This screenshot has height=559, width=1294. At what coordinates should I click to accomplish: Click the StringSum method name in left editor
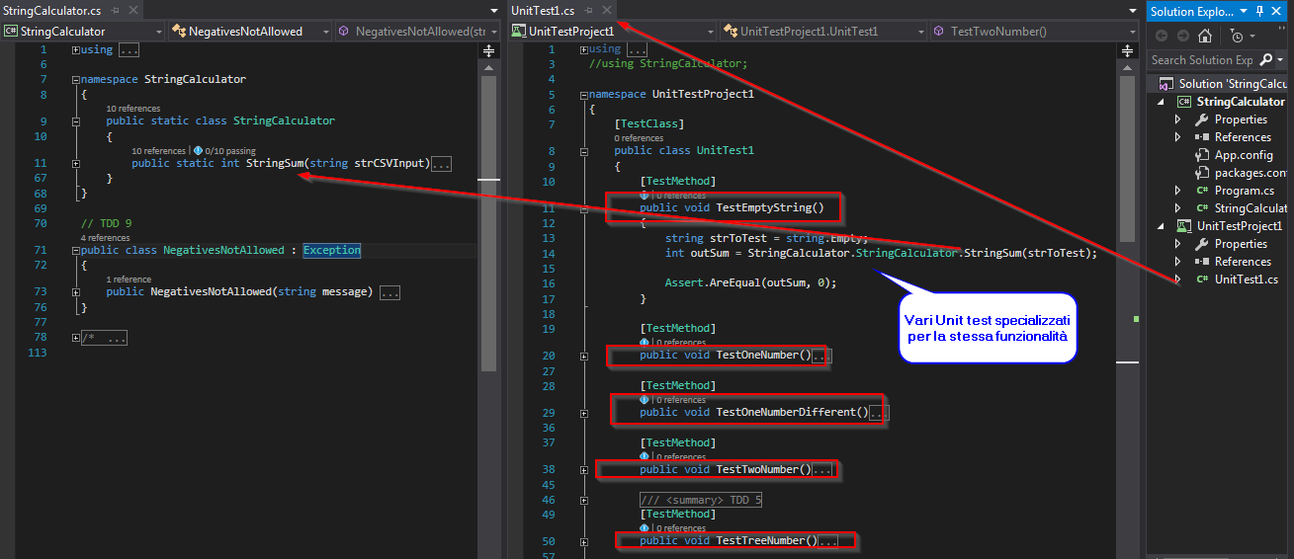point(275,163)
